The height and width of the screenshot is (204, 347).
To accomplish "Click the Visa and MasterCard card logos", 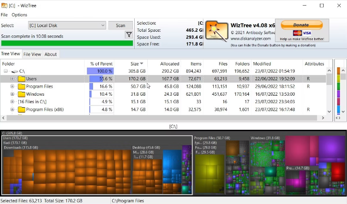I will tap(302, 33).
